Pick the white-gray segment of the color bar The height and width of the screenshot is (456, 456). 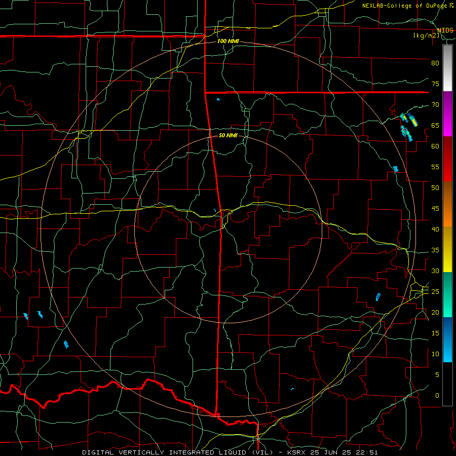(447, 68)
